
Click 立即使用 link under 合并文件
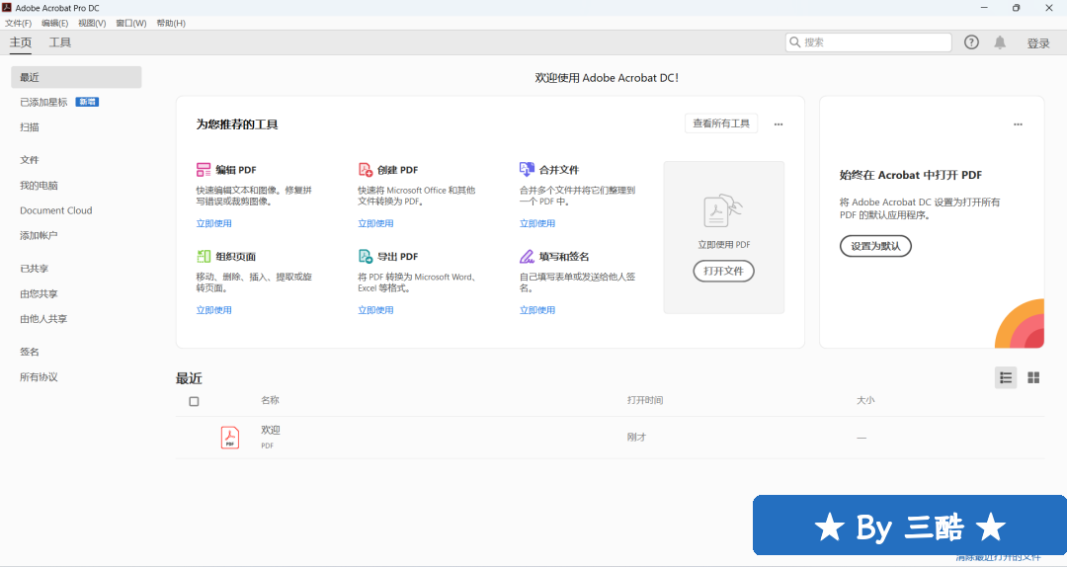coord(537,223)
